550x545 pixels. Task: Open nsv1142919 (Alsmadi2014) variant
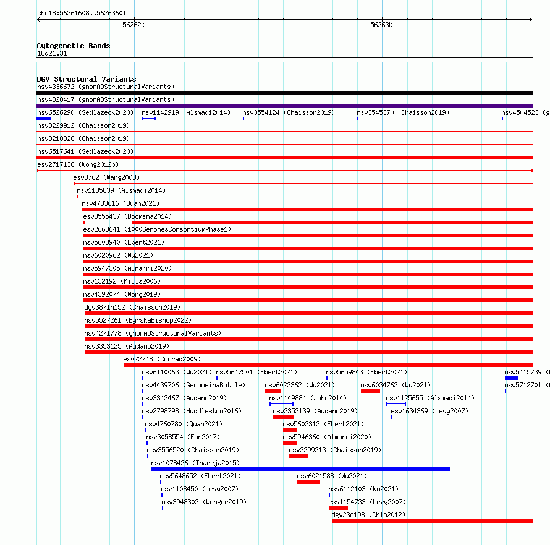[x=186, y=112]
